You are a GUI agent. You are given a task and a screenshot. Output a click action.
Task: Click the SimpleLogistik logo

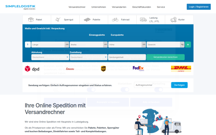click(21, 7)
